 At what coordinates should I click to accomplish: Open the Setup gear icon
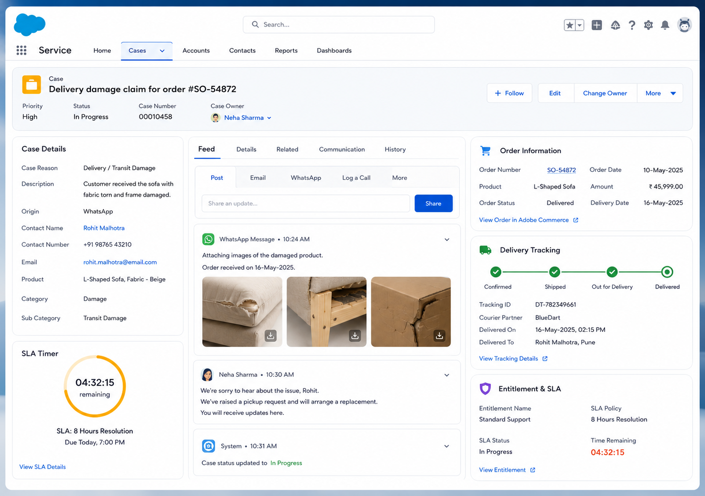648,25
